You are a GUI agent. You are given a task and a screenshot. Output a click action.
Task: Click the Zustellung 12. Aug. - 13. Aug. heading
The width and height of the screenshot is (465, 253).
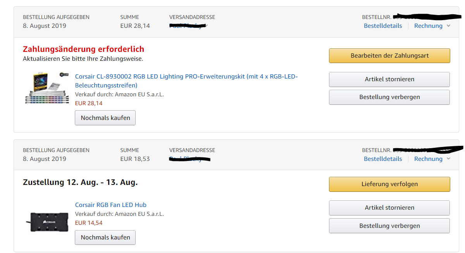(80, 182)
